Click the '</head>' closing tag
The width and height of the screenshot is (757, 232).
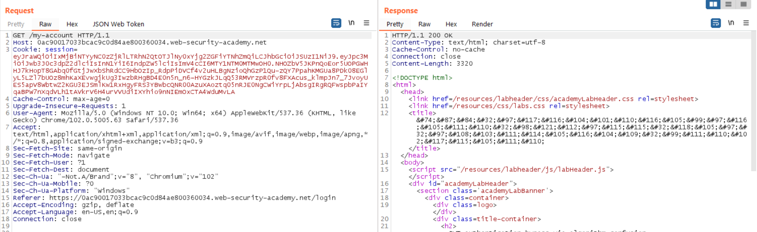(x=414, y=155)
